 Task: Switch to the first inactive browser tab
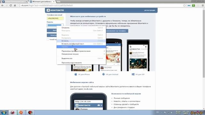pyautogui.click(x=14, y=2)
